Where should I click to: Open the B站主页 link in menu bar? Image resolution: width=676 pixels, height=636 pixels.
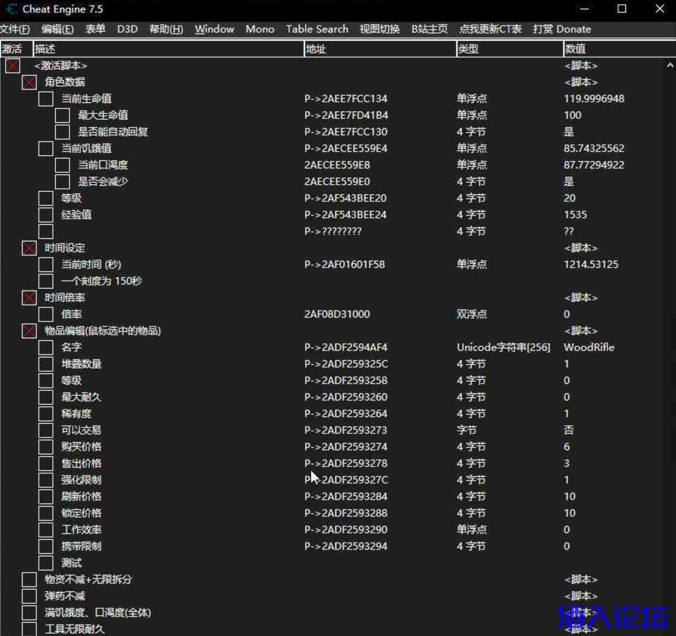(429, 29)
